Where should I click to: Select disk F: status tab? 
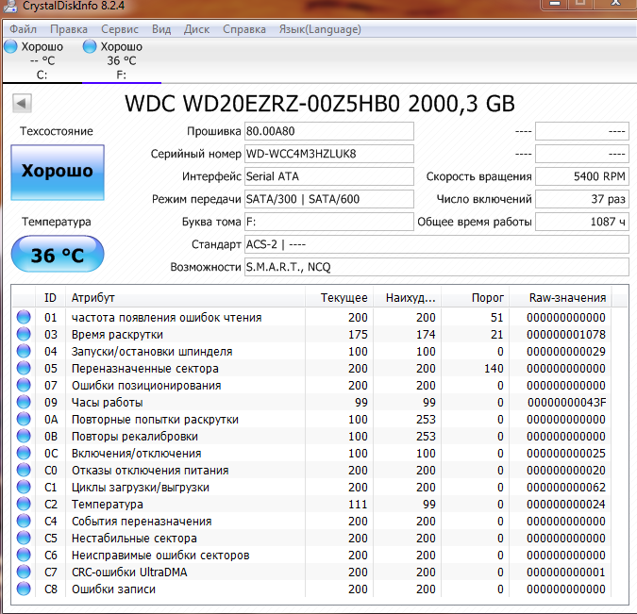coord(122,61)
